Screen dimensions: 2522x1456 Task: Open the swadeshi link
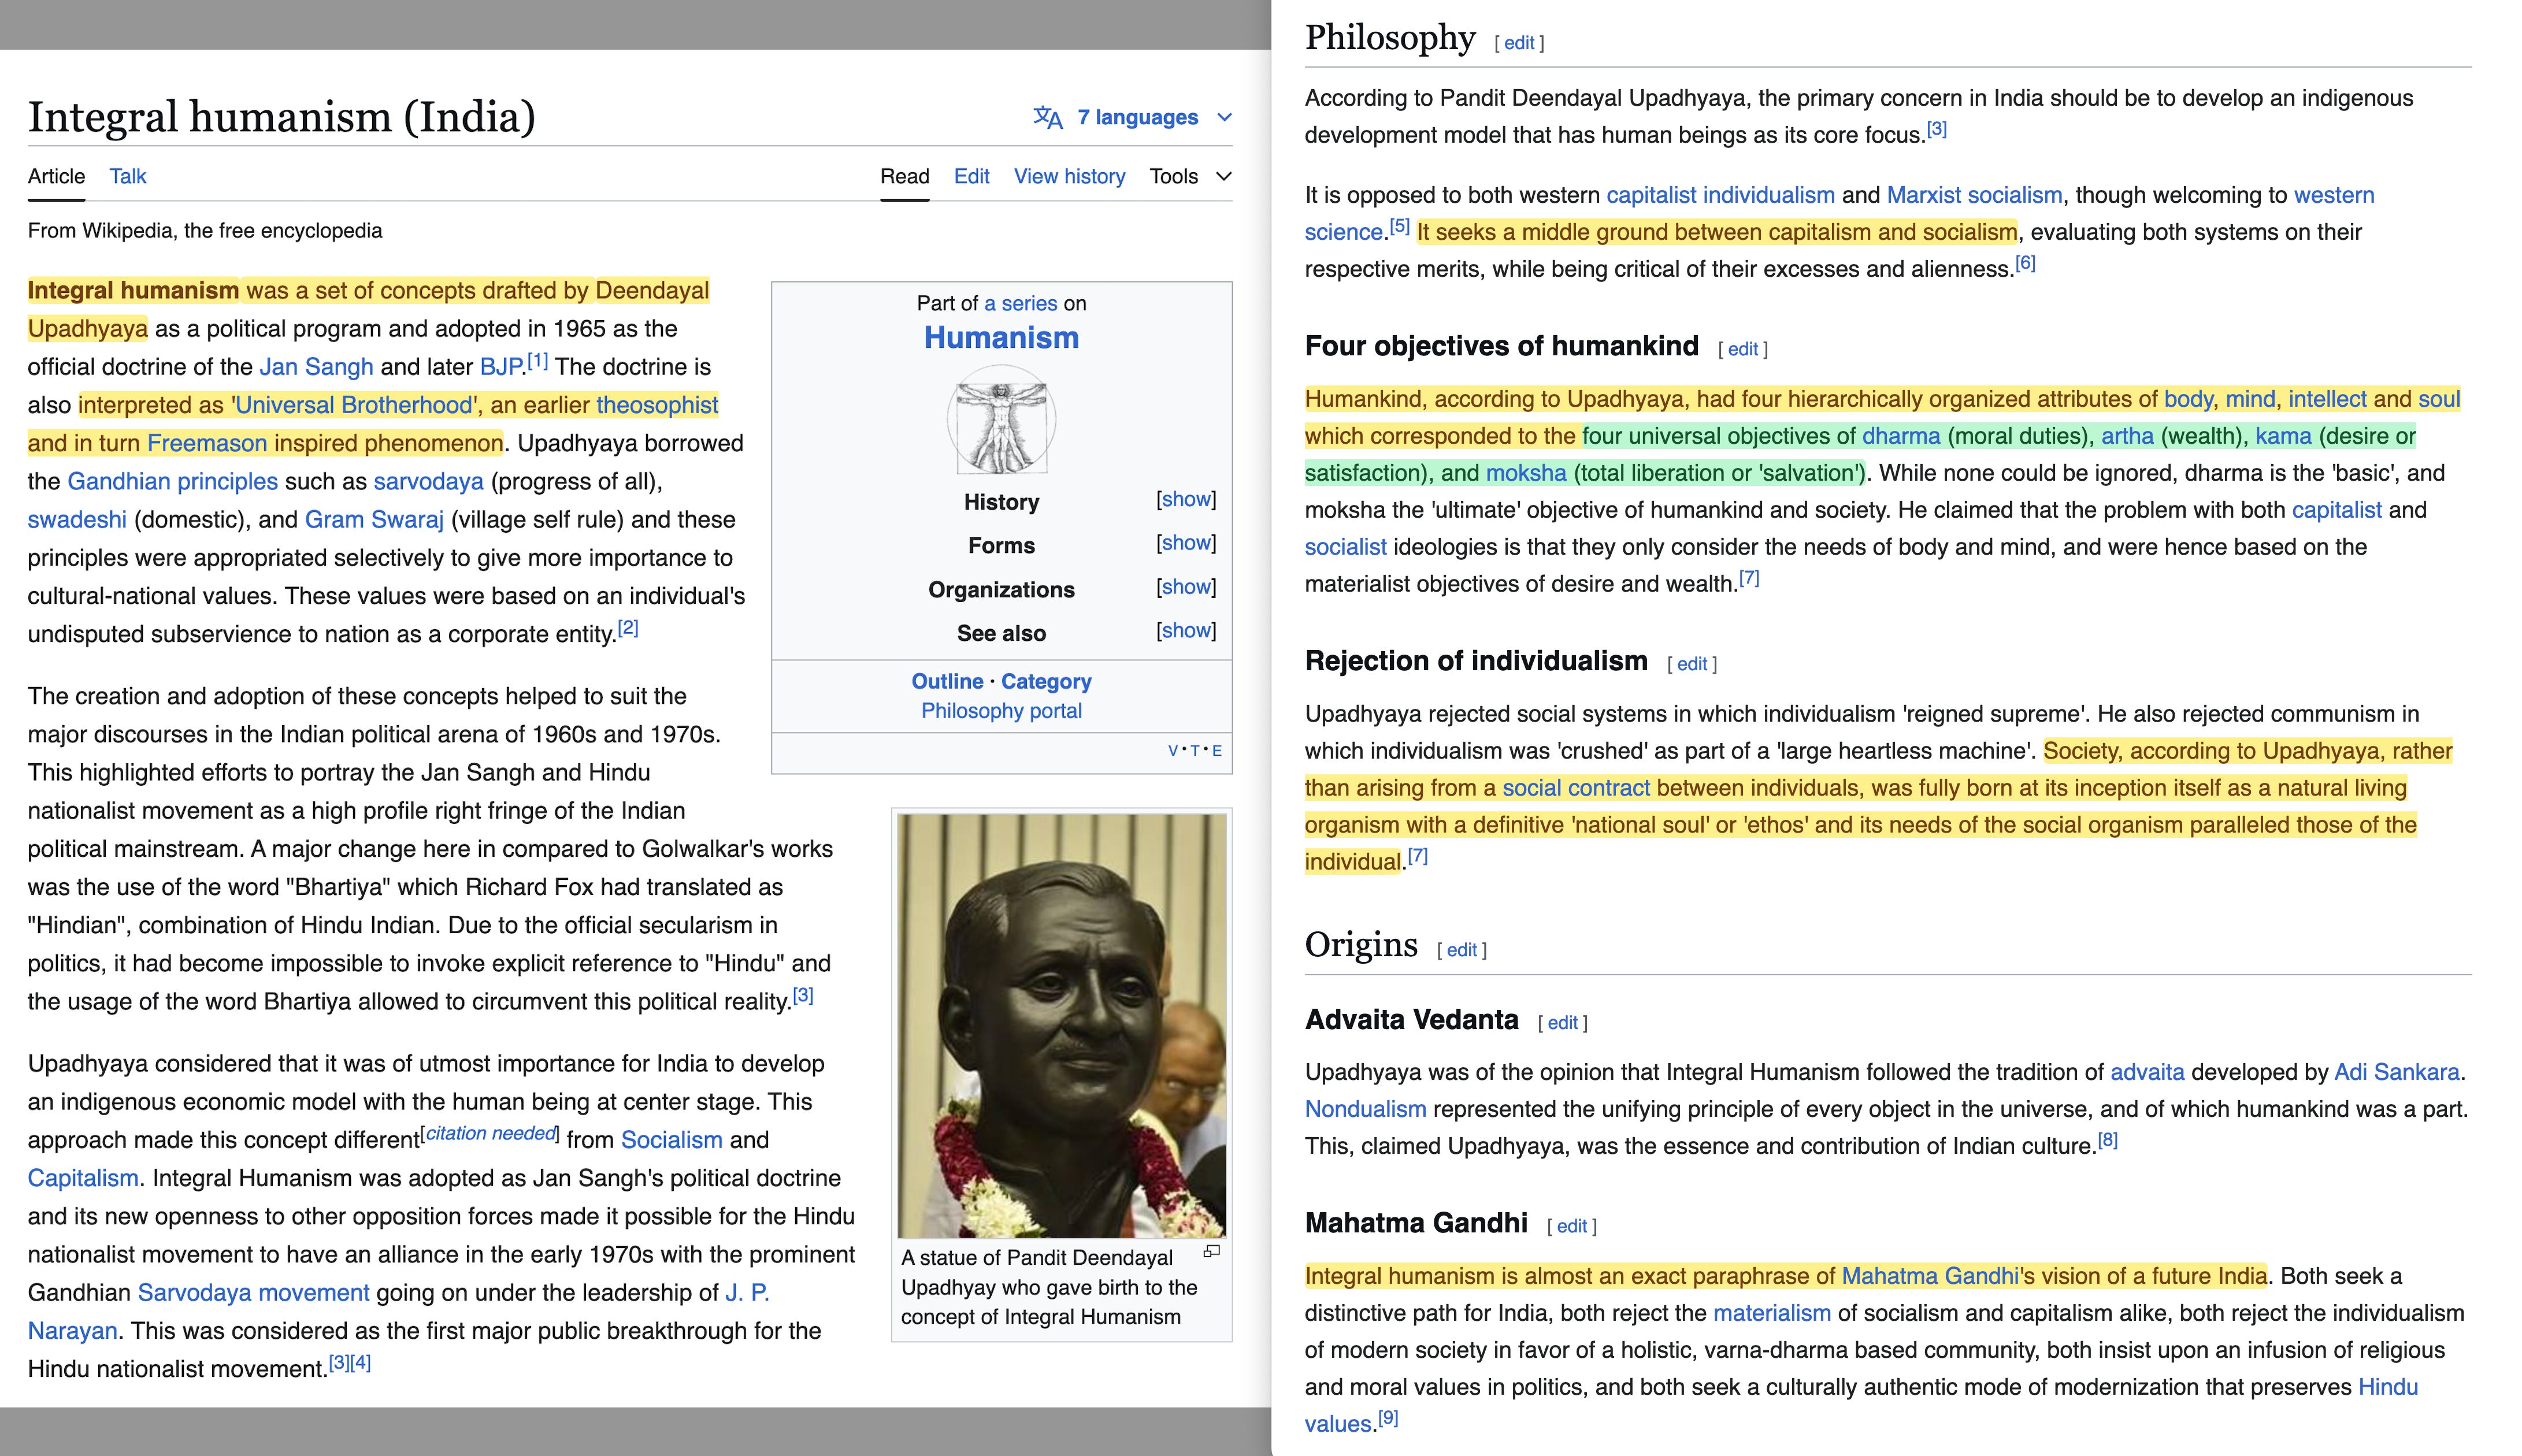click(77, 520)
